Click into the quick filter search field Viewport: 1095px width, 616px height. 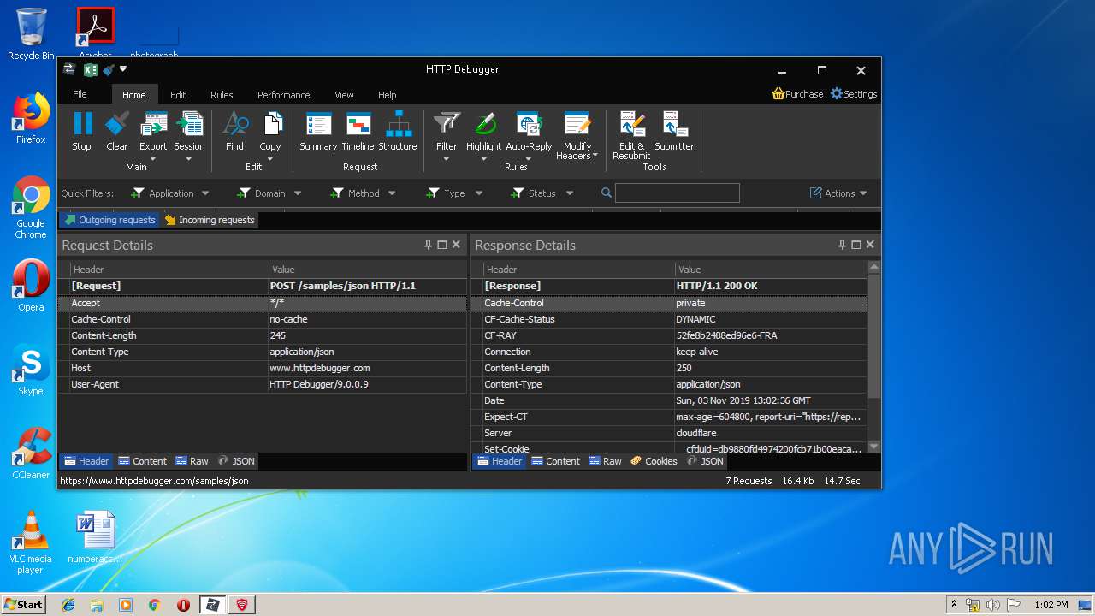point(677,193)
